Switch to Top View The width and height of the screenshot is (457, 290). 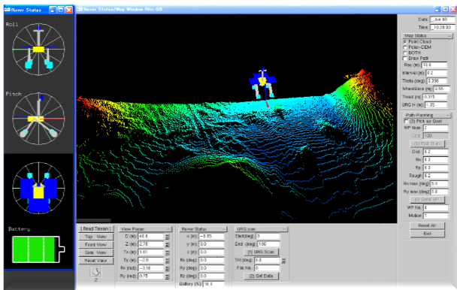[x=96, y=237]
